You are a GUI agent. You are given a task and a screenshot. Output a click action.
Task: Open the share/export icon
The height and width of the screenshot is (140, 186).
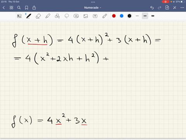coord(34,8)
